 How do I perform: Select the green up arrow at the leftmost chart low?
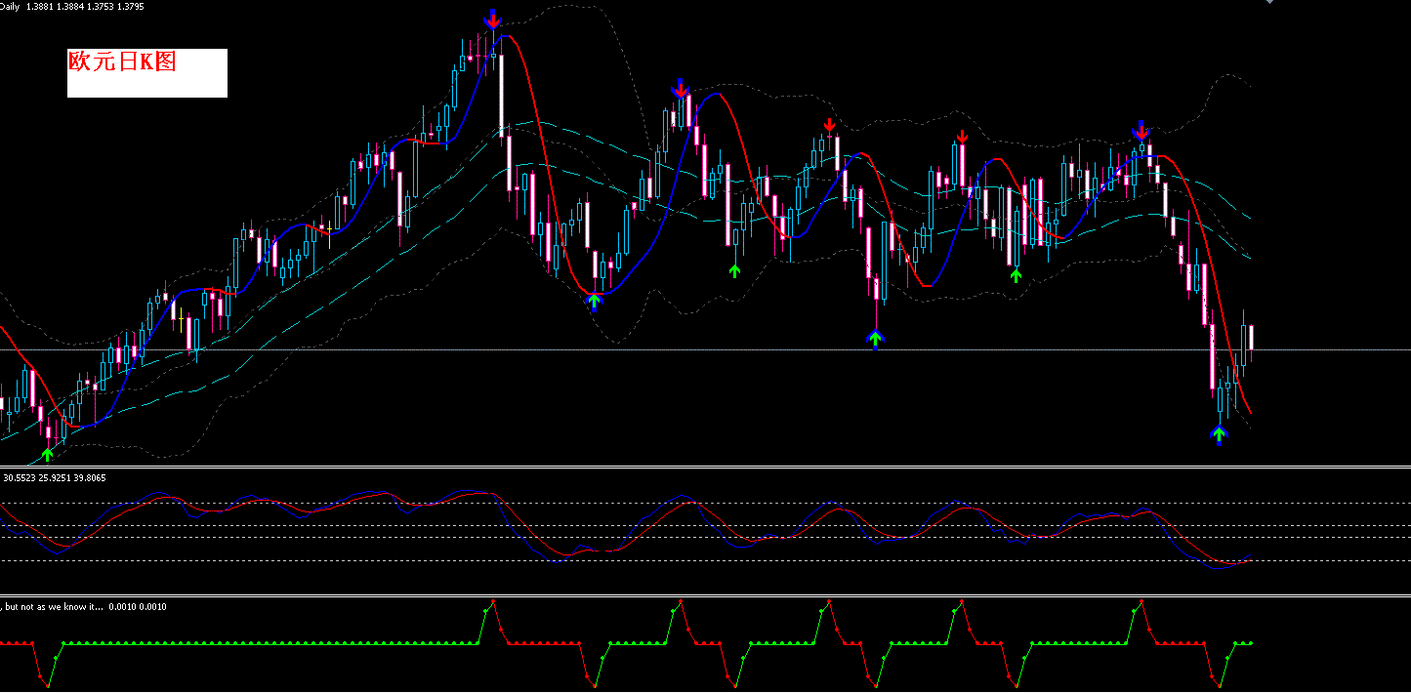point(47,455)
